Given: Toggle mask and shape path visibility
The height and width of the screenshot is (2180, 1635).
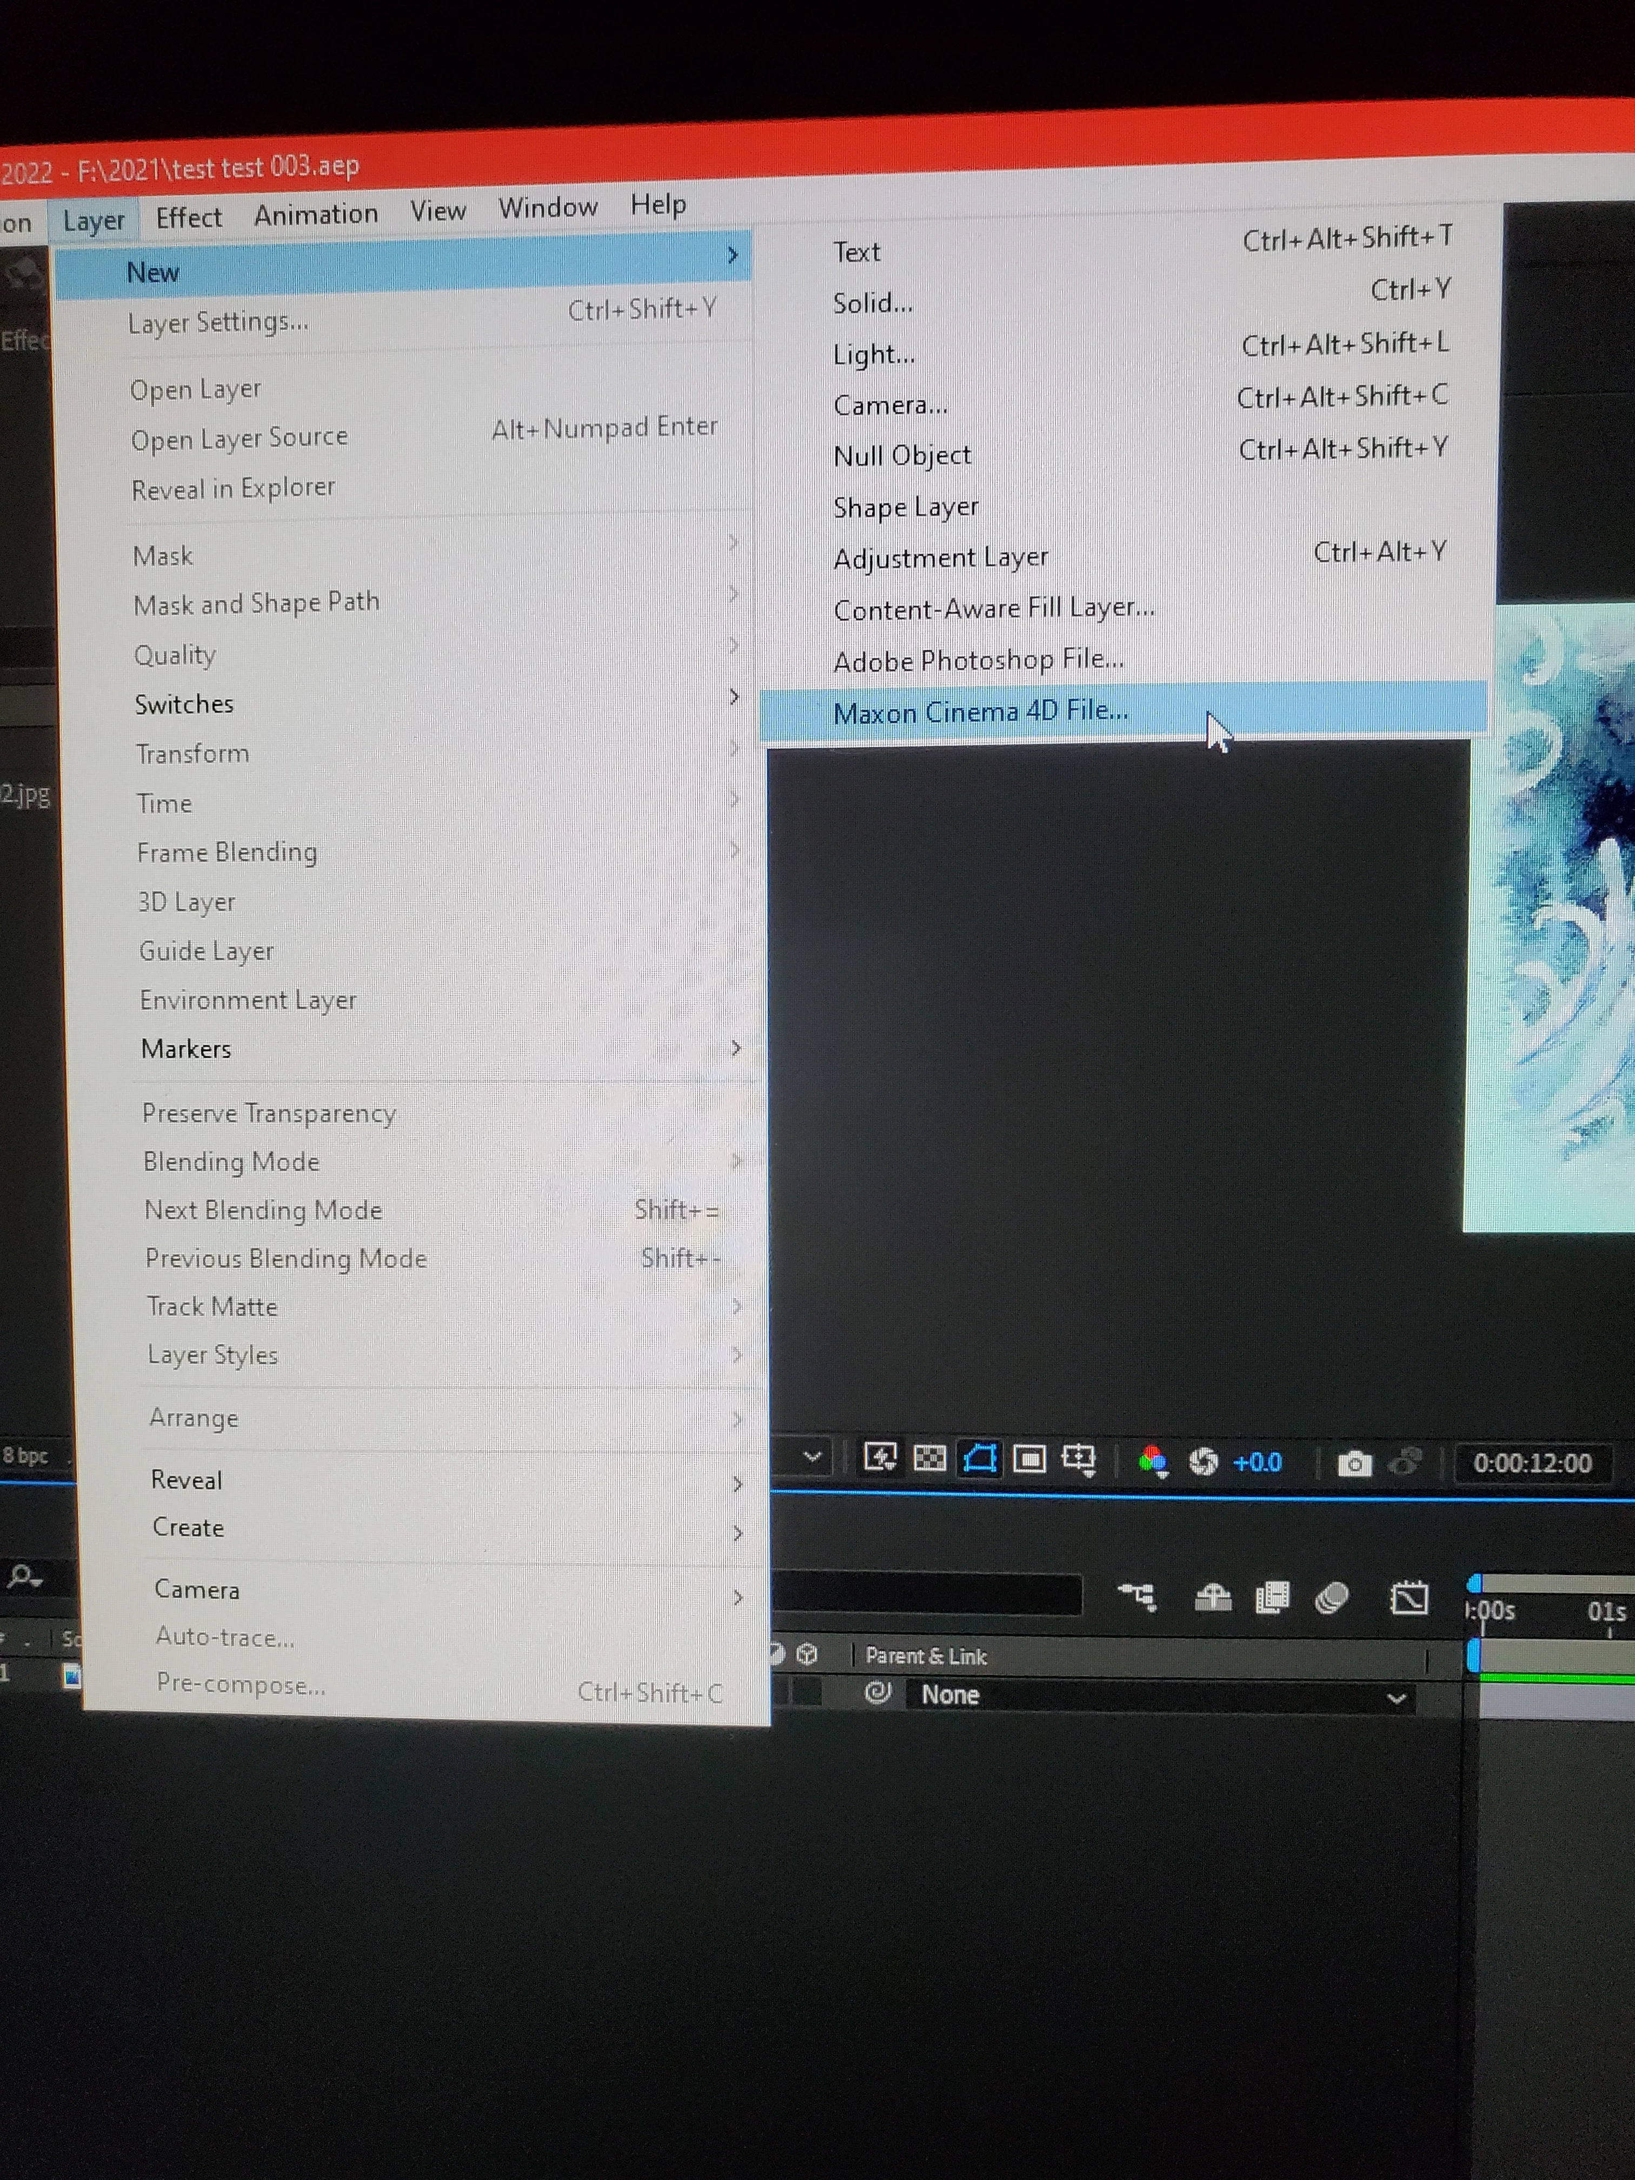Looking at the screenshot, I should point(980,1458).
